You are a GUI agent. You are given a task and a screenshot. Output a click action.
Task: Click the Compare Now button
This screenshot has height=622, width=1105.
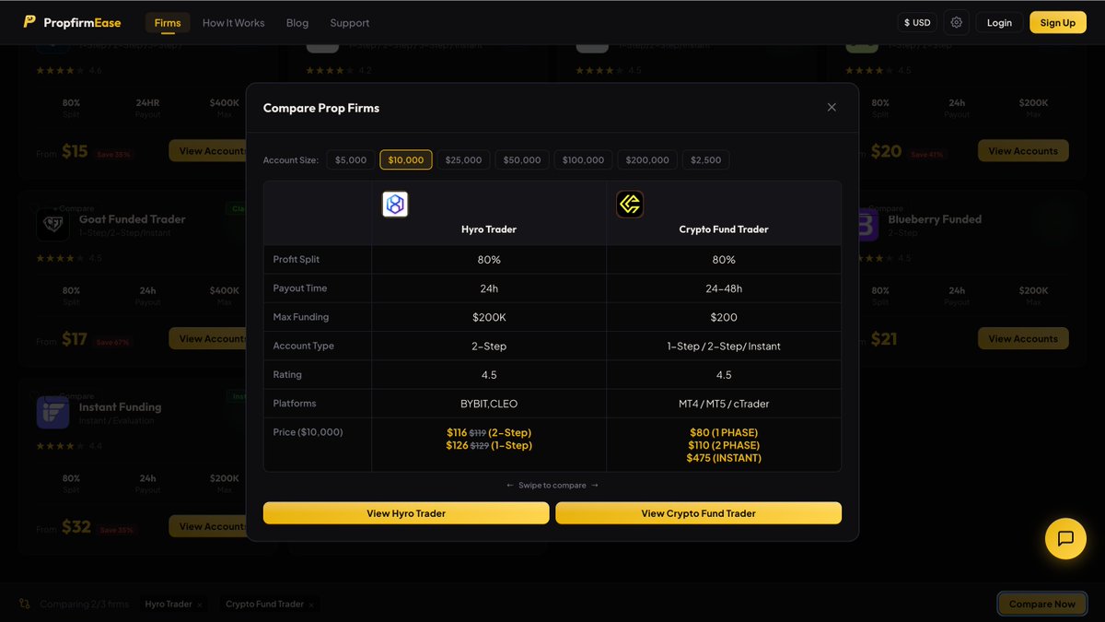click(x=1041, y=604)
